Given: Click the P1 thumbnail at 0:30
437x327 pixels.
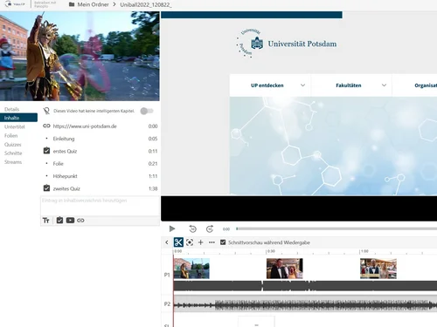Looking at the screenshot, I should pos(285,269).
